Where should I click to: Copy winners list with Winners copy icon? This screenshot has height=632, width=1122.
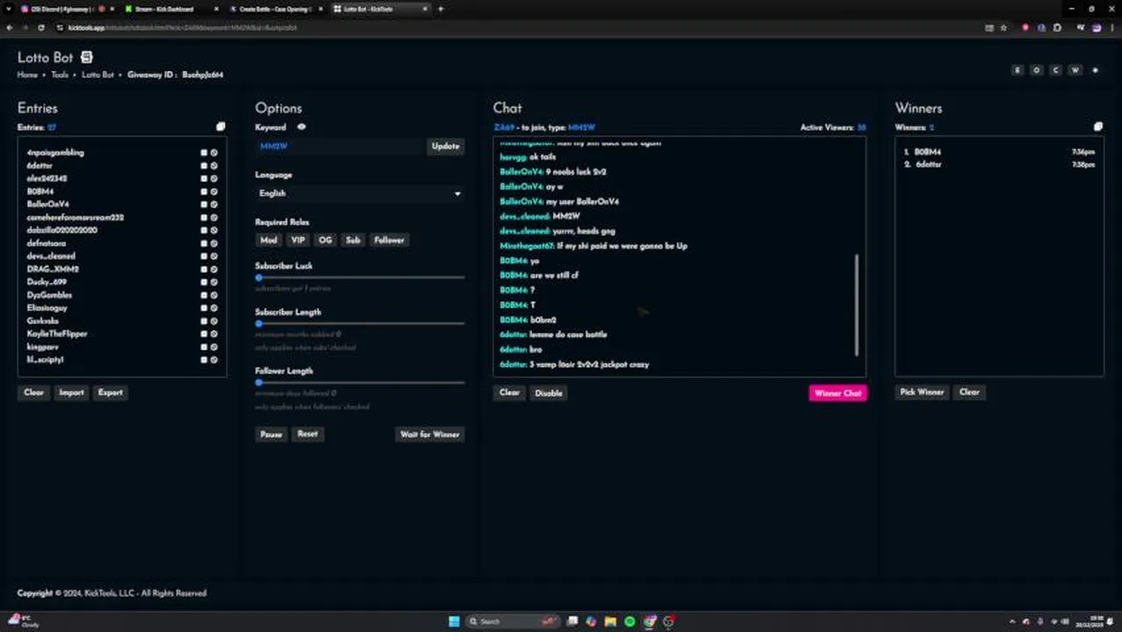tap(1097, 126)
